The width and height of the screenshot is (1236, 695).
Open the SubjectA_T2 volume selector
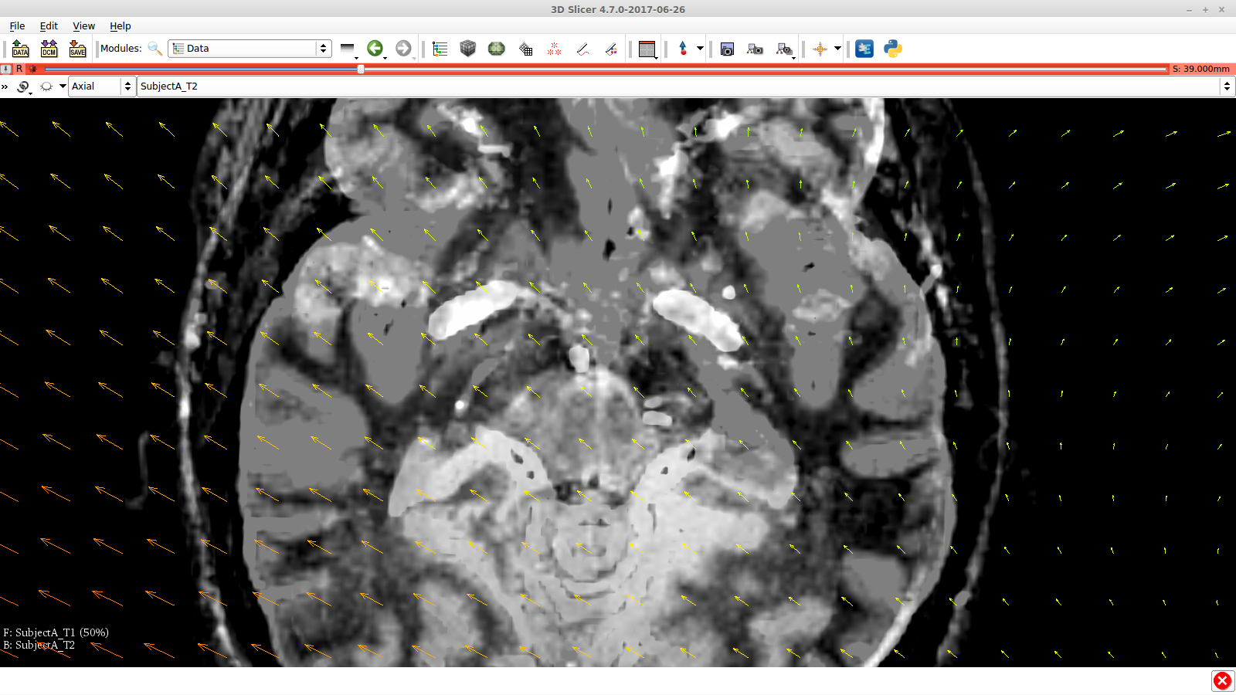point(685,86)
